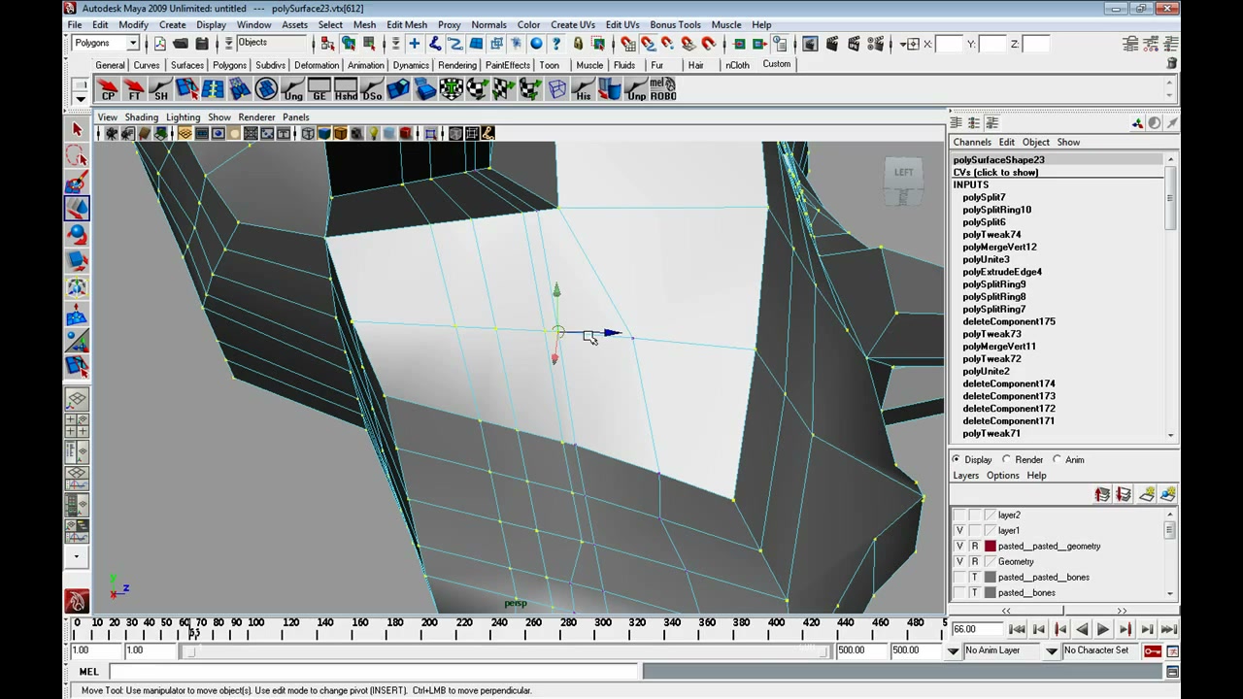Screen dimensions: 1243x699
Task: Toggle R display type on Geometry layer
Action: pyautogui.click(x=975, y=562)
